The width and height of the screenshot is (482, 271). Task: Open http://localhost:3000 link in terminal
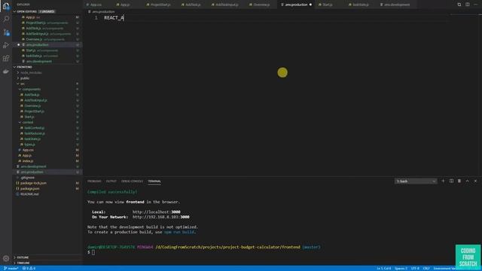157,212
